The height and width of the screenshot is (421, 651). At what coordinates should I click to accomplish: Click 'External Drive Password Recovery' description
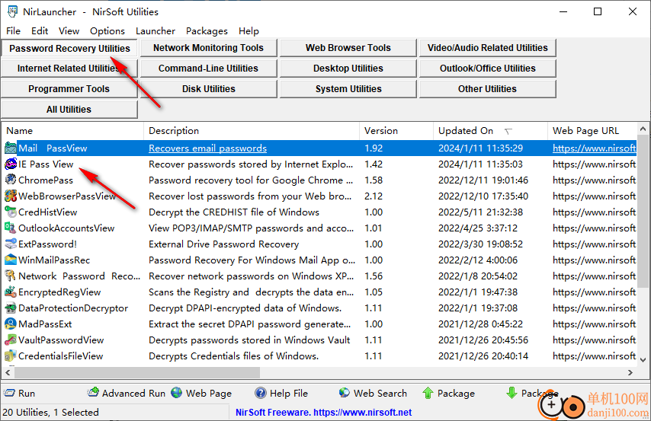click(224, 244)
